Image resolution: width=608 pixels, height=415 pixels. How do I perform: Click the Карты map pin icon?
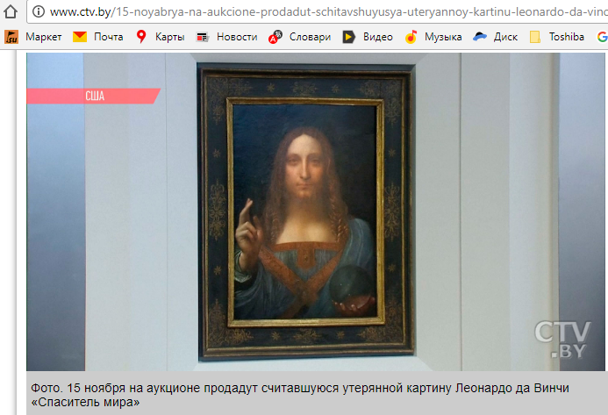click(x=141, y=37)
